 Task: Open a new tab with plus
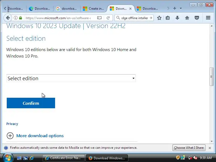pos(174,8)
